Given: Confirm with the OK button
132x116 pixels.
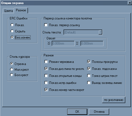Looking at the screenshot, I should 77,112.
